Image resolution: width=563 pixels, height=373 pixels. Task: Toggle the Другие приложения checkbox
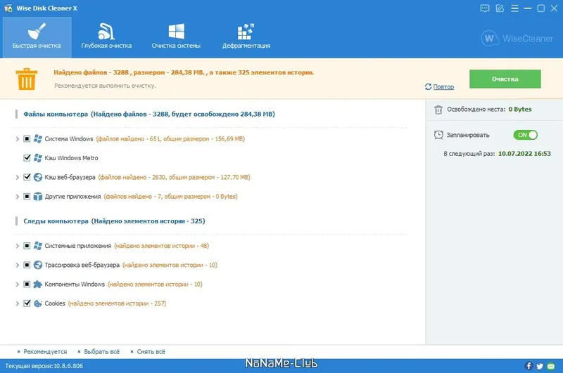pos(27,197)
